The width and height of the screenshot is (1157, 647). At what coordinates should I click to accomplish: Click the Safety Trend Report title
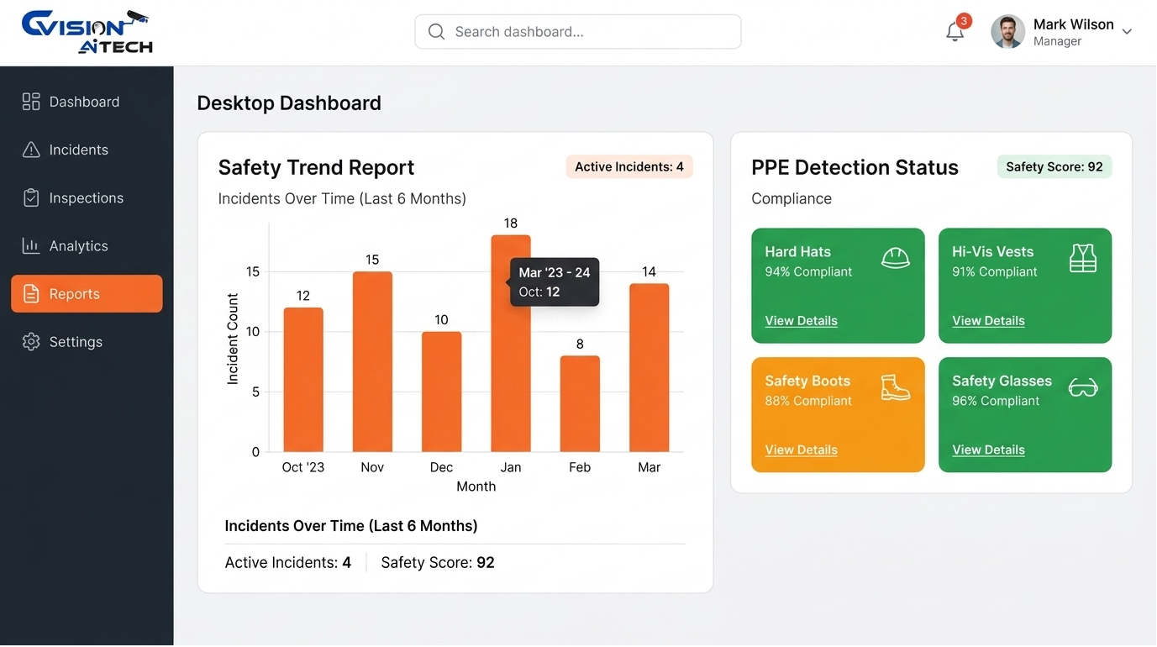[x=316, y=167]
